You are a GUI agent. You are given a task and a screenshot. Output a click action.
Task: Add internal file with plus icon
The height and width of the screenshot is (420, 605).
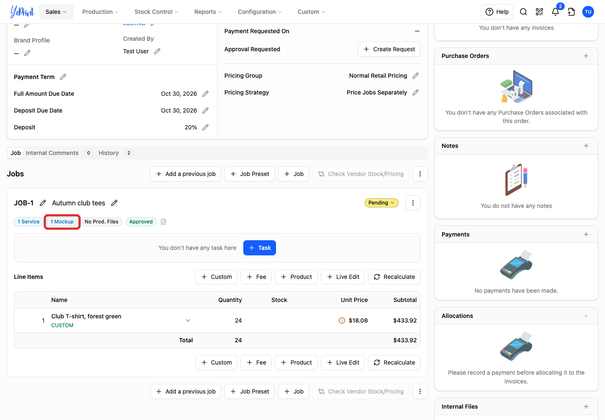click(x=586, y=407)
